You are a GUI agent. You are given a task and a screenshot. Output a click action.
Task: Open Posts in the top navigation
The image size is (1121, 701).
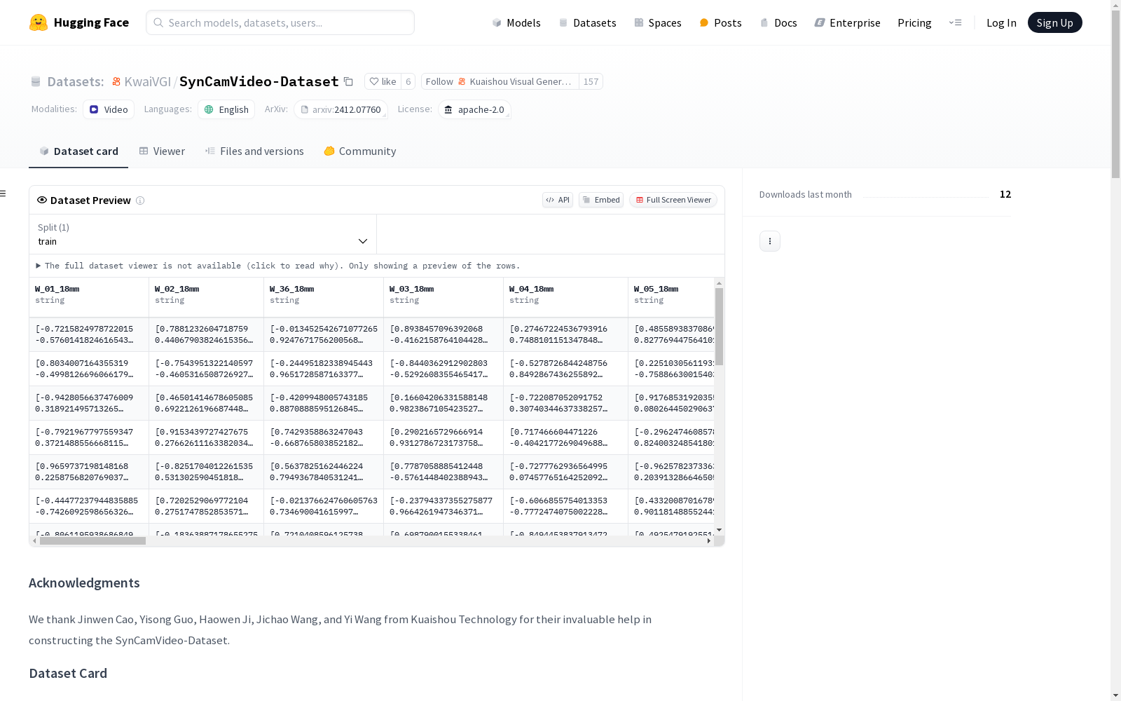[x=720, y=22]
